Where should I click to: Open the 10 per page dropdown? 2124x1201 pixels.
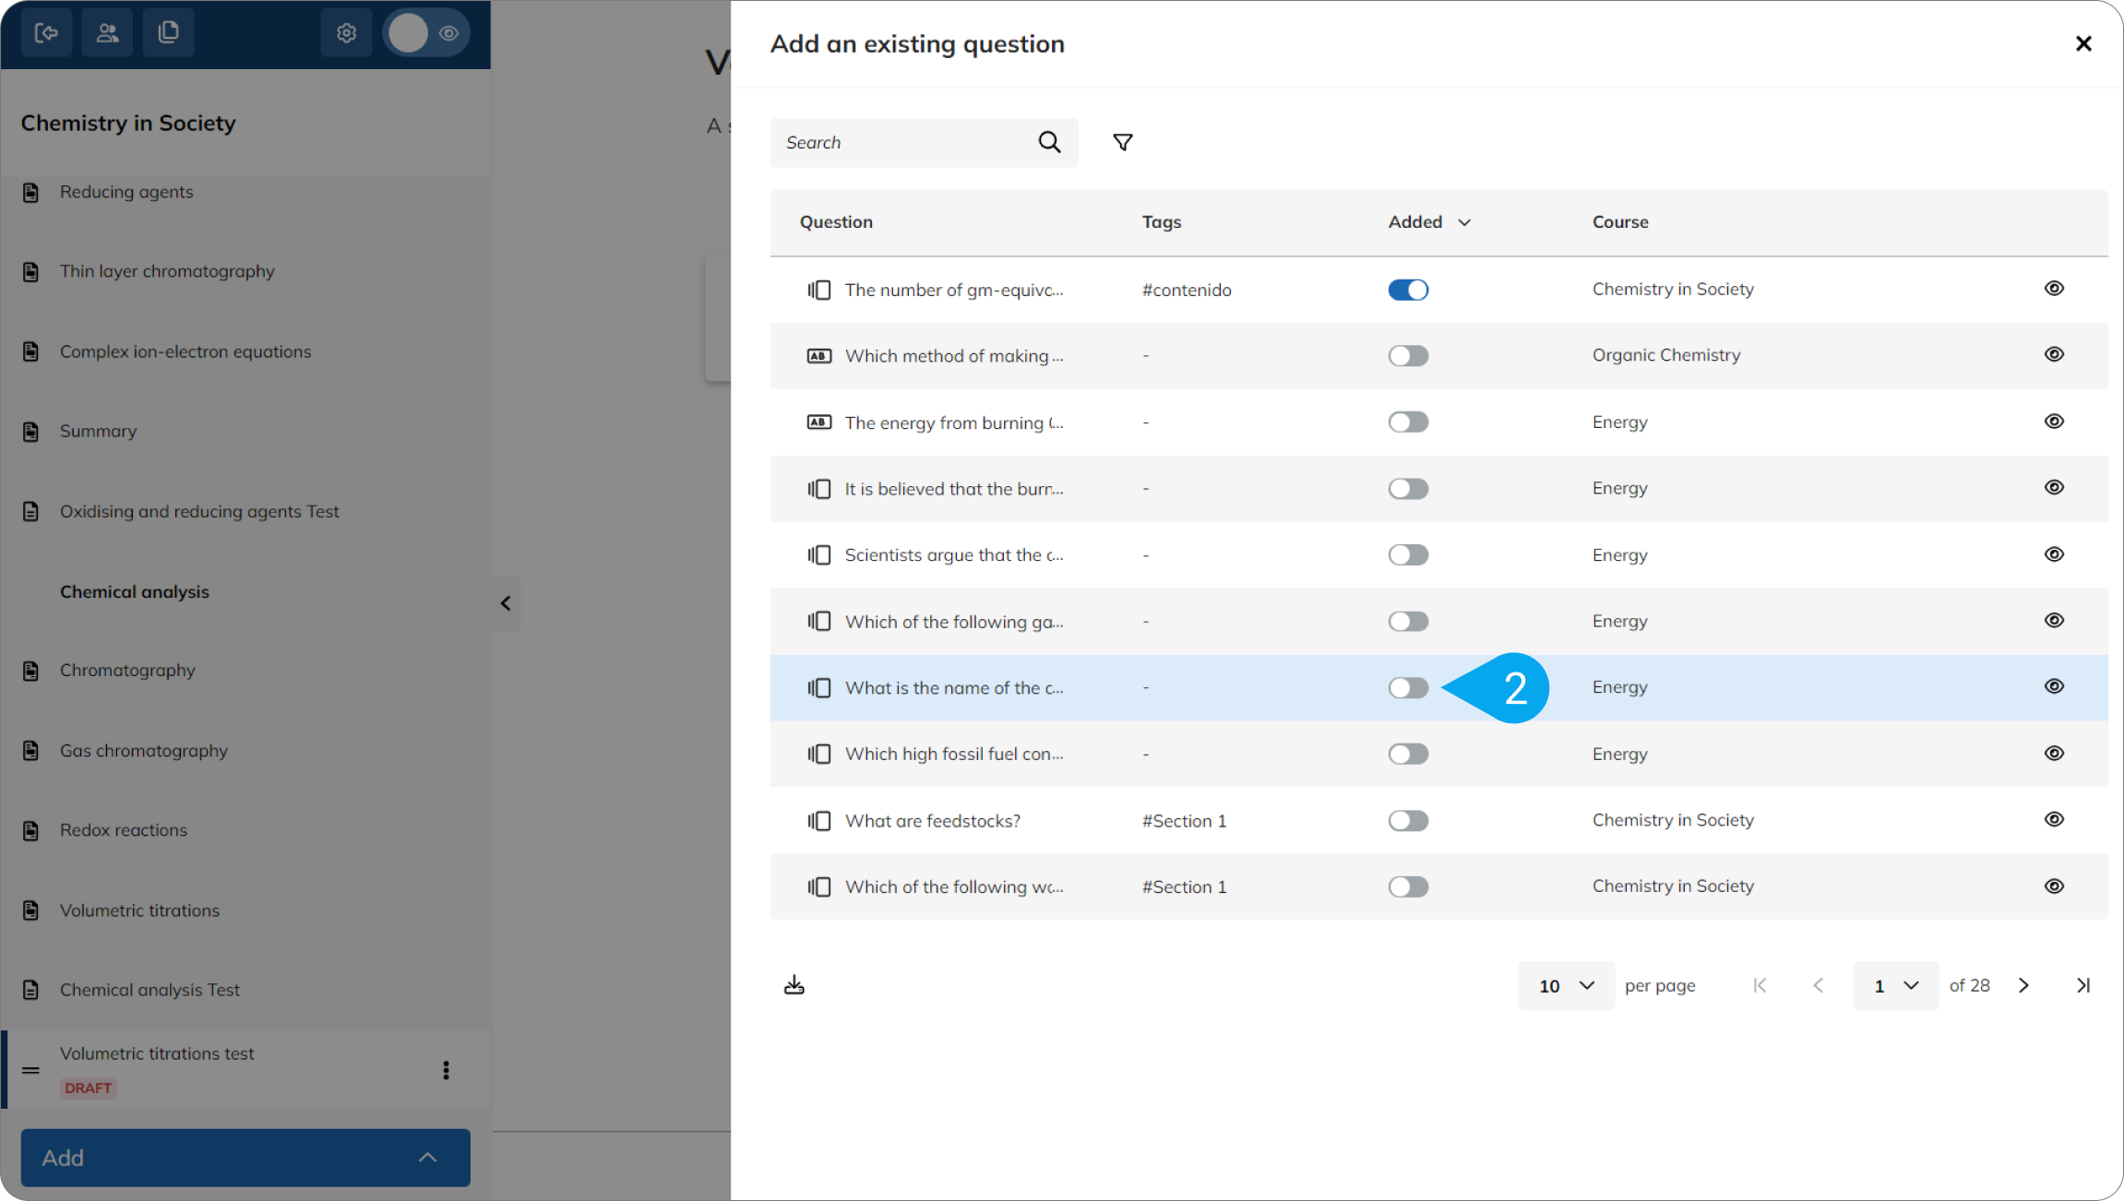1566,985
